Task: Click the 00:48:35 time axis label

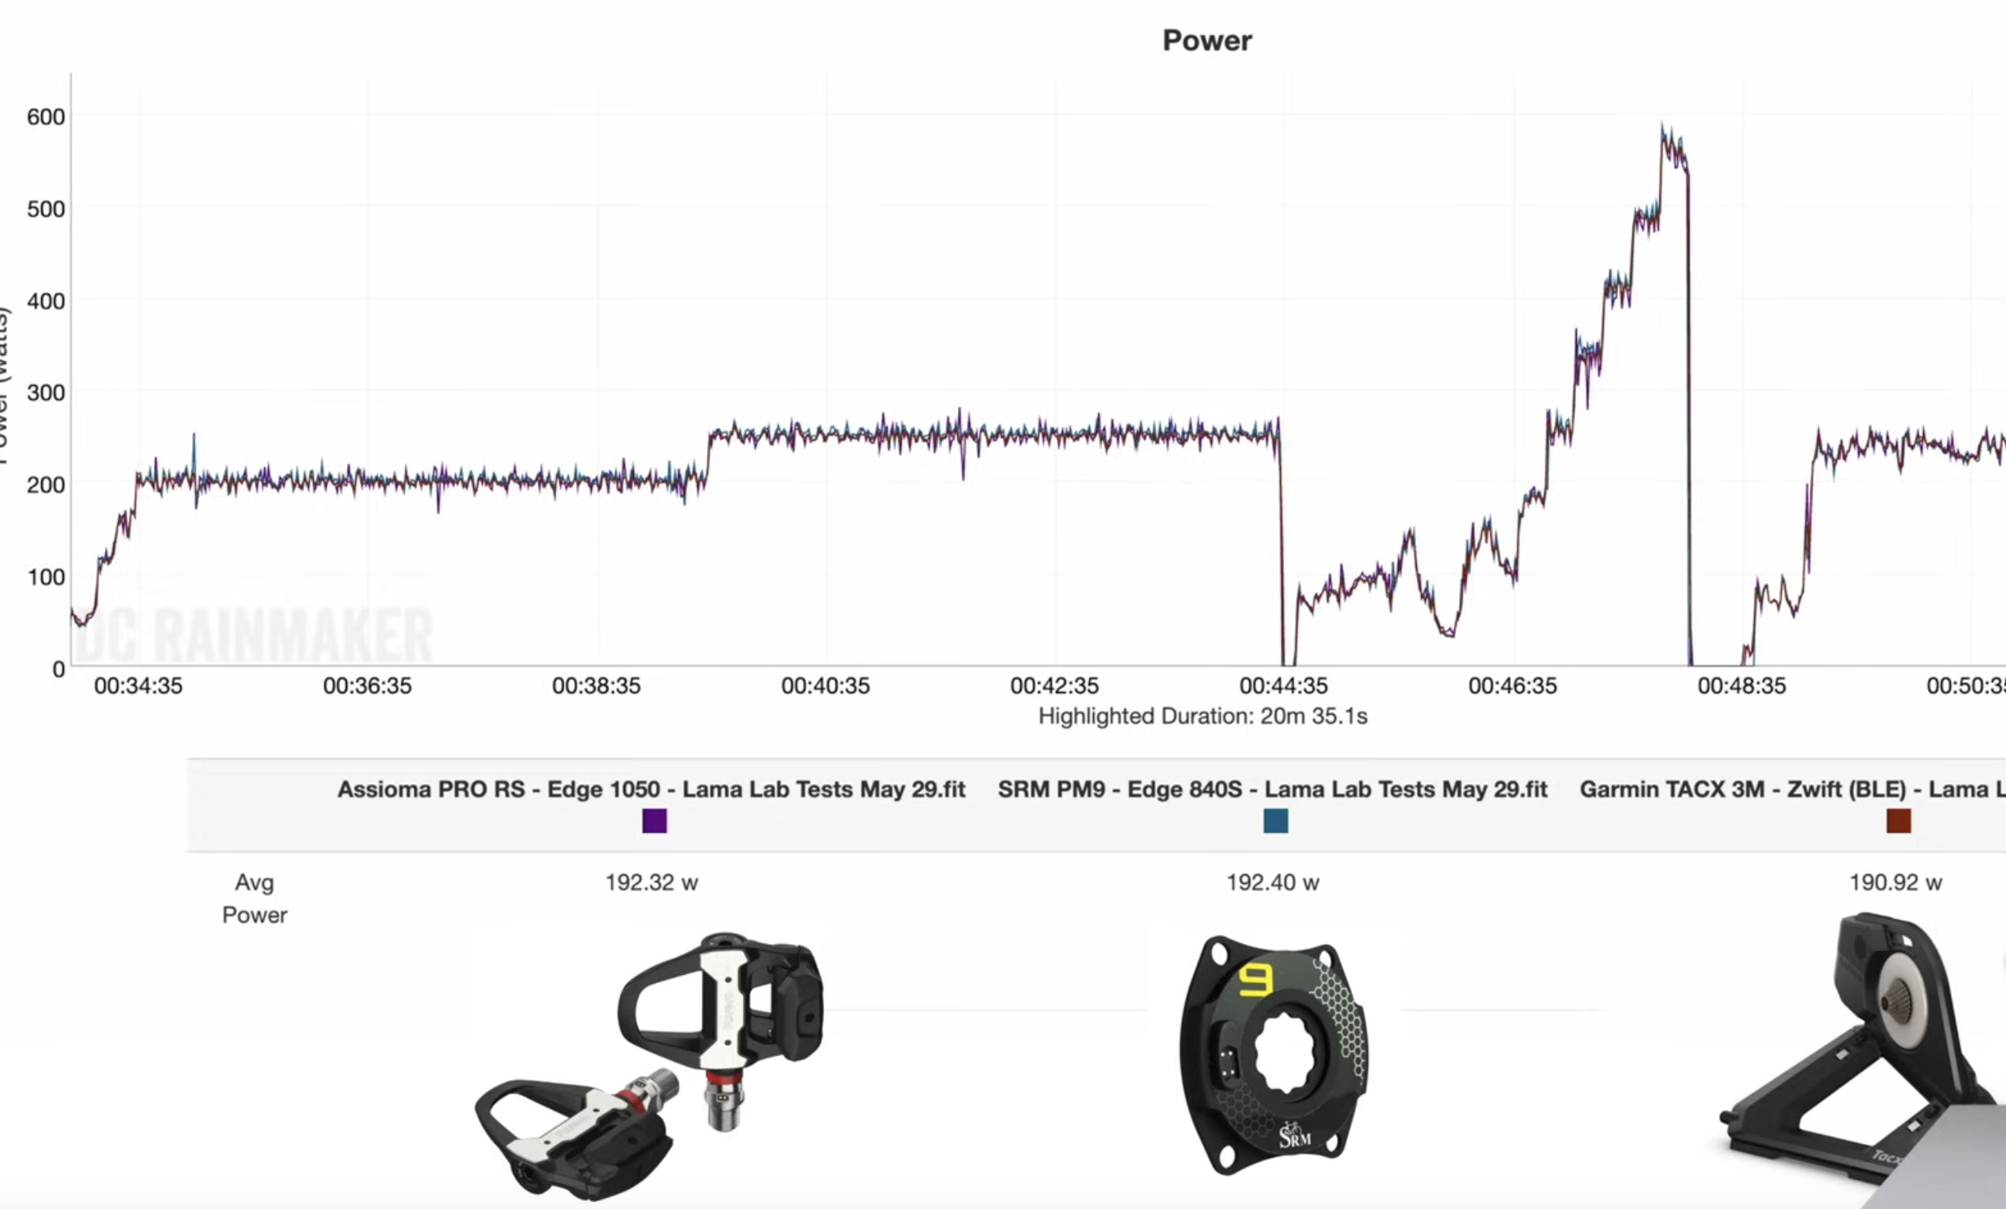Action: [x=1740, y=686]
